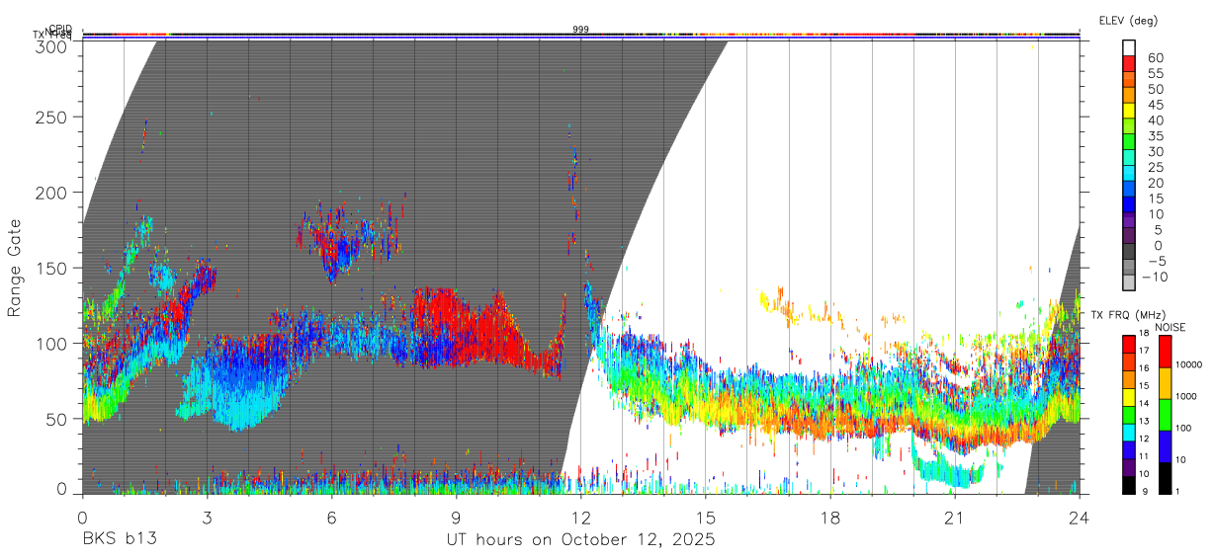The image size is (1214, 560).
Task: Click the 250 tick on Range Gate axis
Action: (53, 118)
